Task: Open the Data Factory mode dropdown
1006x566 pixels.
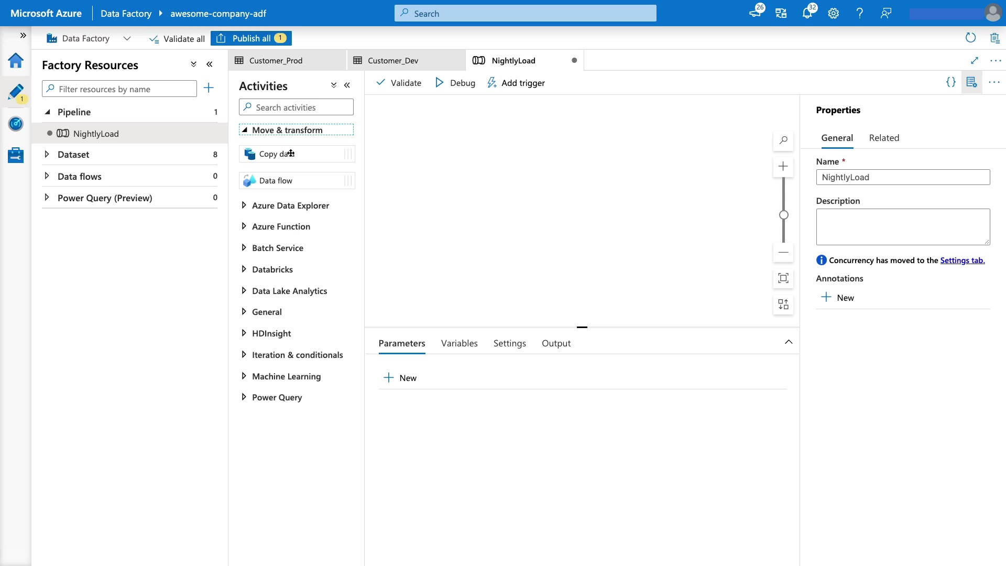Action: pyautogui.click(x=127, y=38)
